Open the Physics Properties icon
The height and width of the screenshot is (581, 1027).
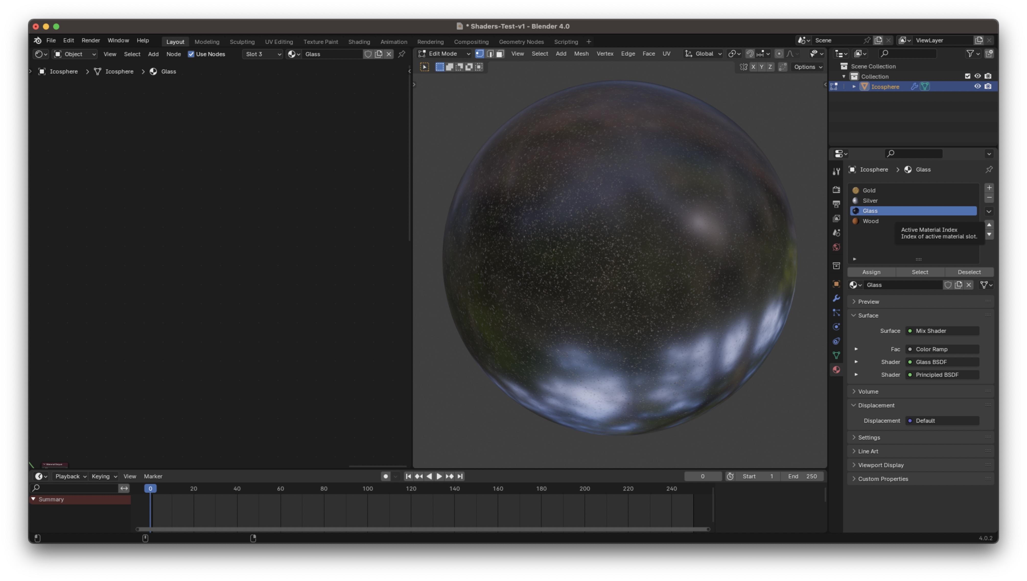(836, 327)
